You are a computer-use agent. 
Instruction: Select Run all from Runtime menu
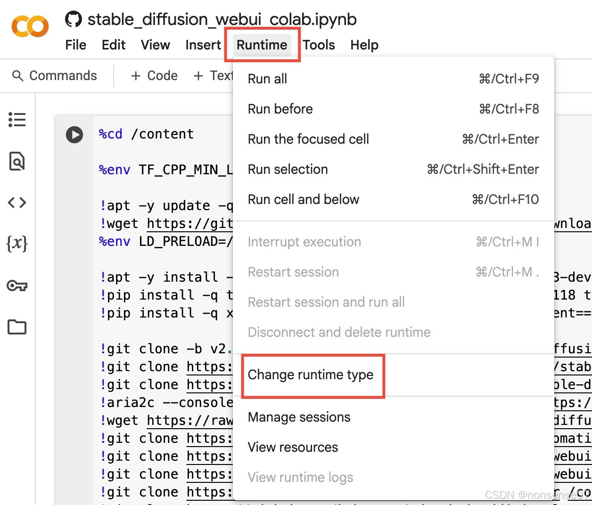tap(394, 79)
